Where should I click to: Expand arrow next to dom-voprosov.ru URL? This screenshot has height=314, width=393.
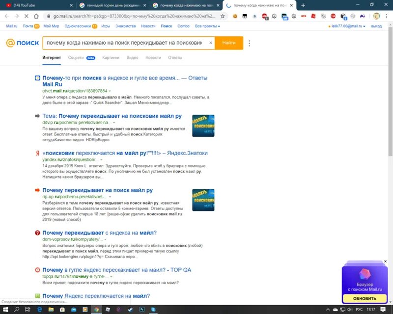[105, 239]
